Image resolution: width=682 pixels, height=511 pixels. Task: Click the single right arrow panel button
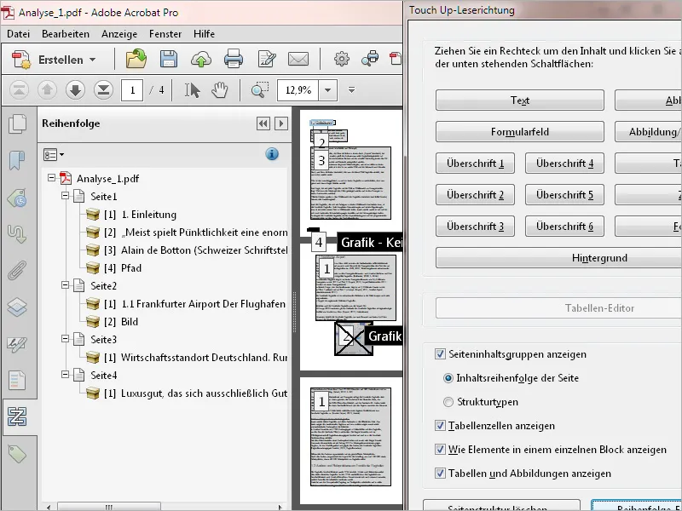pyautogui.click(x=281, y=123)
